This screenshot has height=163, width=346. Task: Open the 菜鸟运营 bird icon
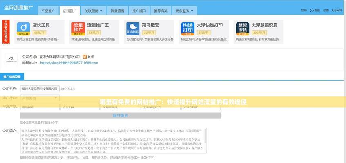click(x=133, y=29)
